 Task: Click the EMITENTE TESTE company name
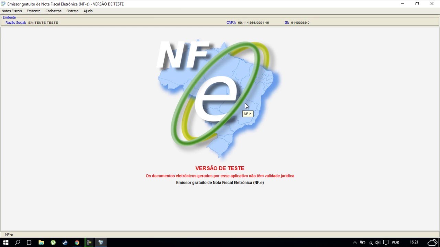click(x=43, y=23)
